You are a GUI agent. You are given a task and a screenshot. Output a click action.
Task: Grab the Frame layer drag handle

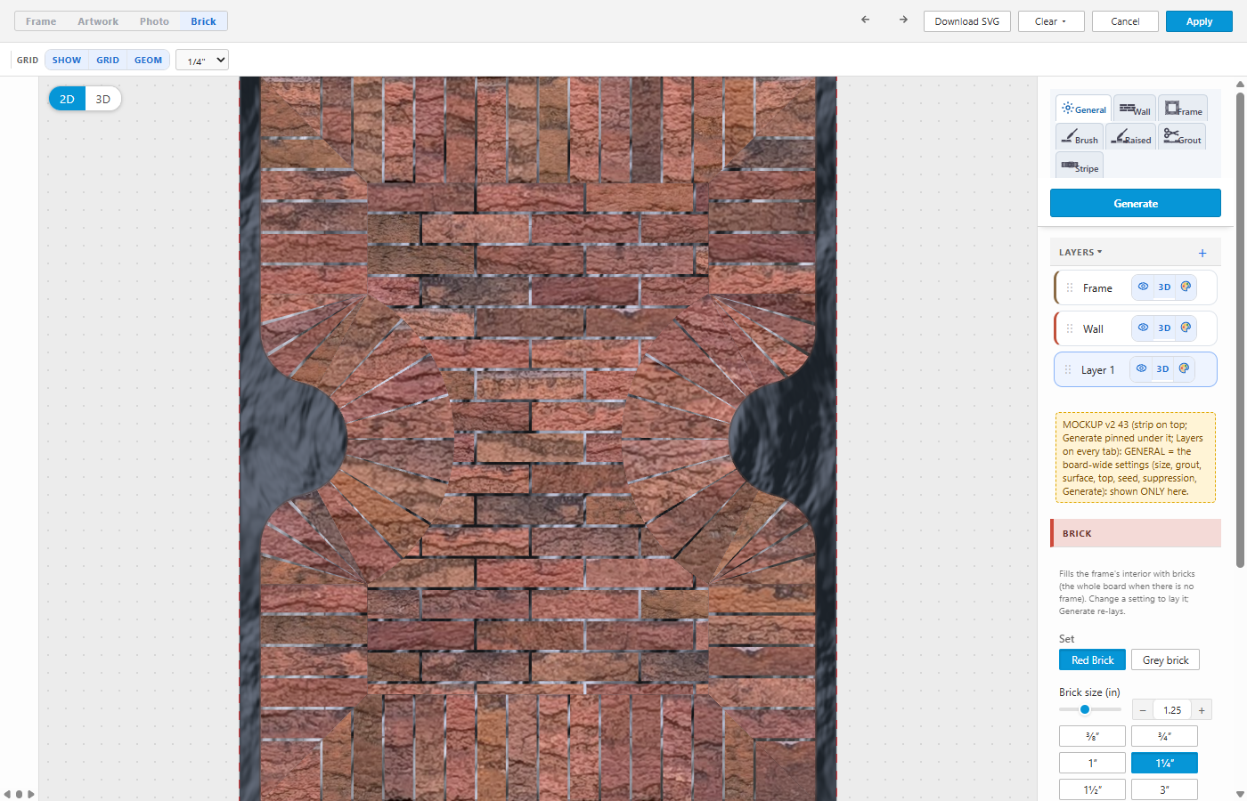1070,287
